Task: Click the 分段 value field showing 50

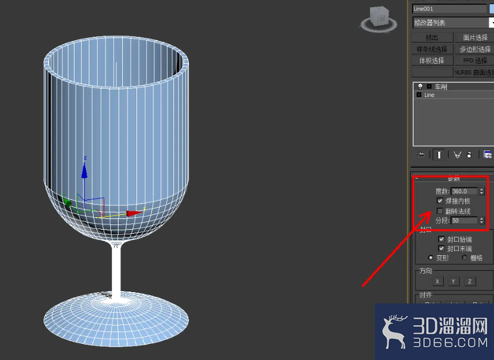Action: click(x=464, y=220)
